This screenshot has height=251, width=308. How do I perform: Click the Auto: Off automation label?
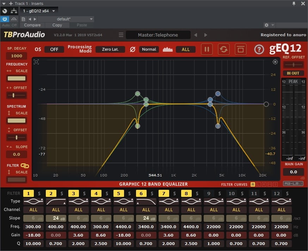9,25
